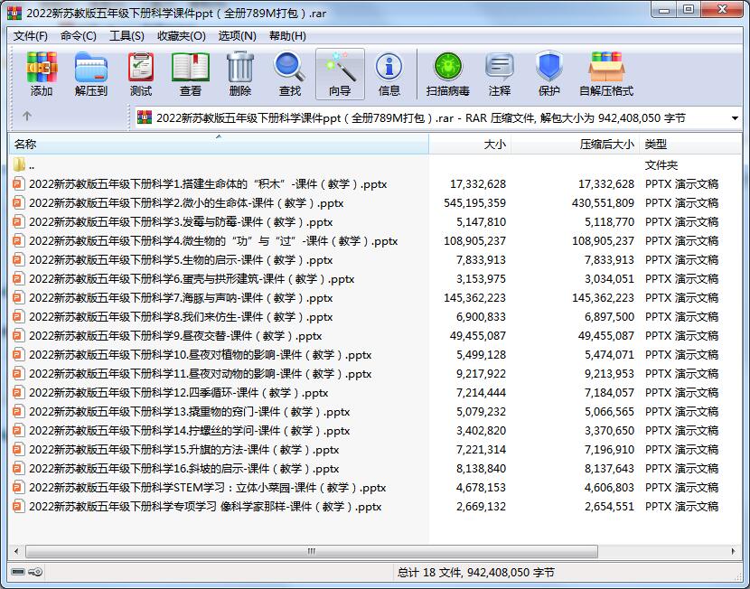Select file 6.蛋壳与拱形建筑-课件

pyautogui.click(x=192, y=279)
